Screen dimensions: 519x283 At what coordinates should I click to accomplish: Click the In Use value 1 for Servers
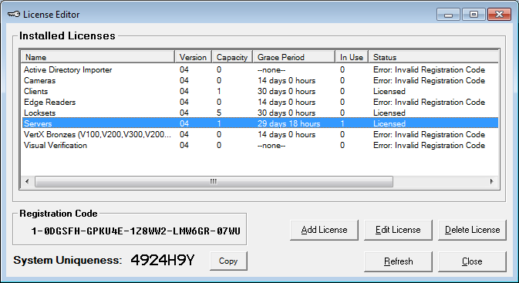[x=342, y=124]
